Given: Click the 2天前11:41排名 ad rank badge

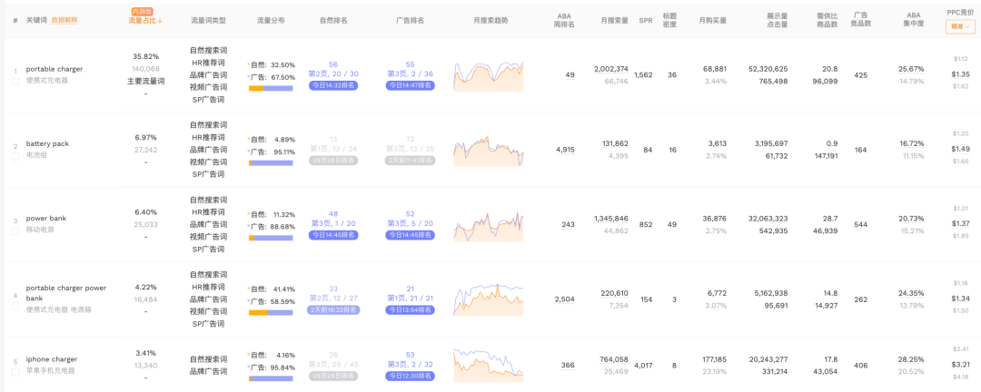Looking at the screenshot, I should 411,160.
